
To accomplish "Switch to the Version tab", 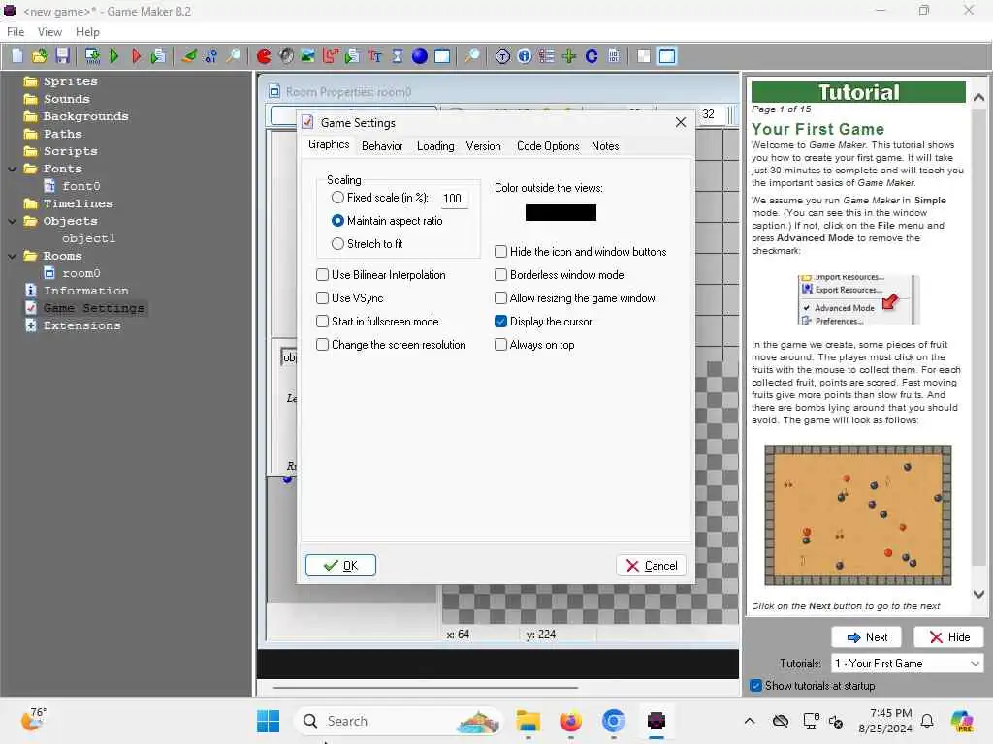I will click(483, 146).
